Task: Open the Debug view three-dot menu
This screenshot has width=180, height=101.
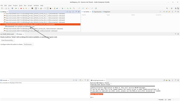Action: coord(73,12)
